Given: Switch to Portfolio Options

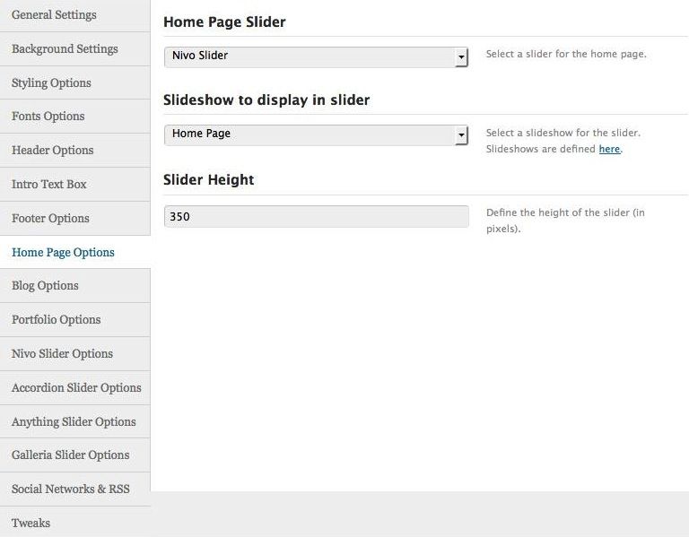Looking at the screenshot, I should pos(56,320).
